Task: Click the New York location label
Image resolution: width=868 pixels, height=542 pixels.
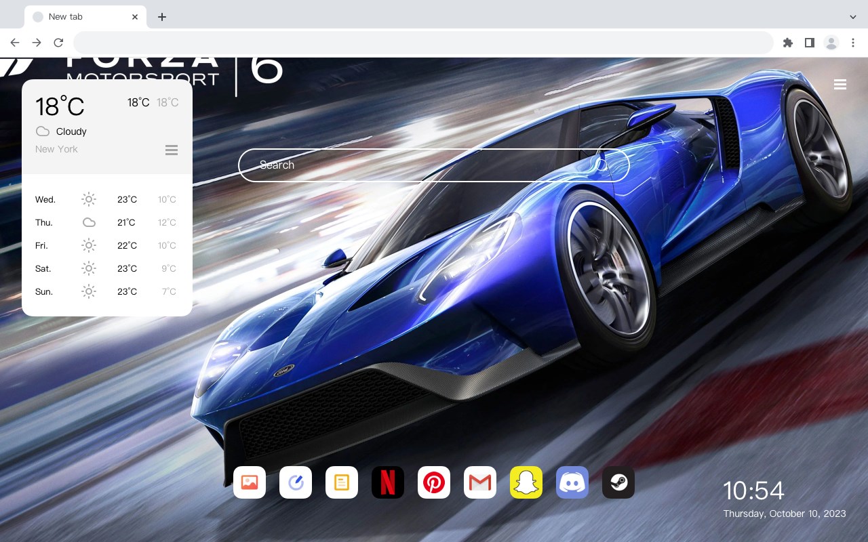Action: [56, 149]
